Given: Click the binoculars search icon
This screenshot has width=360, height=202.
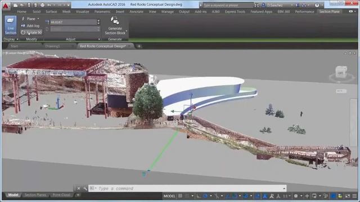Looking at the screenshot, I should pyautogui.click(x=256, y=5).
